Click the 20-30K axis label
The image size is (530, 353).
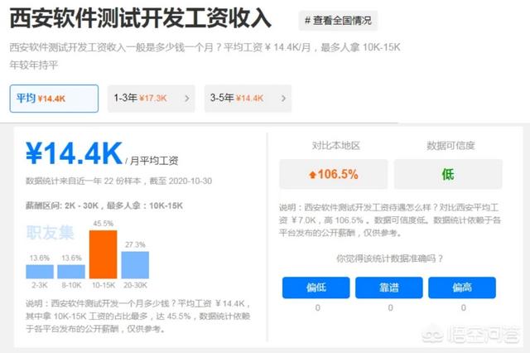pos(135,285)
